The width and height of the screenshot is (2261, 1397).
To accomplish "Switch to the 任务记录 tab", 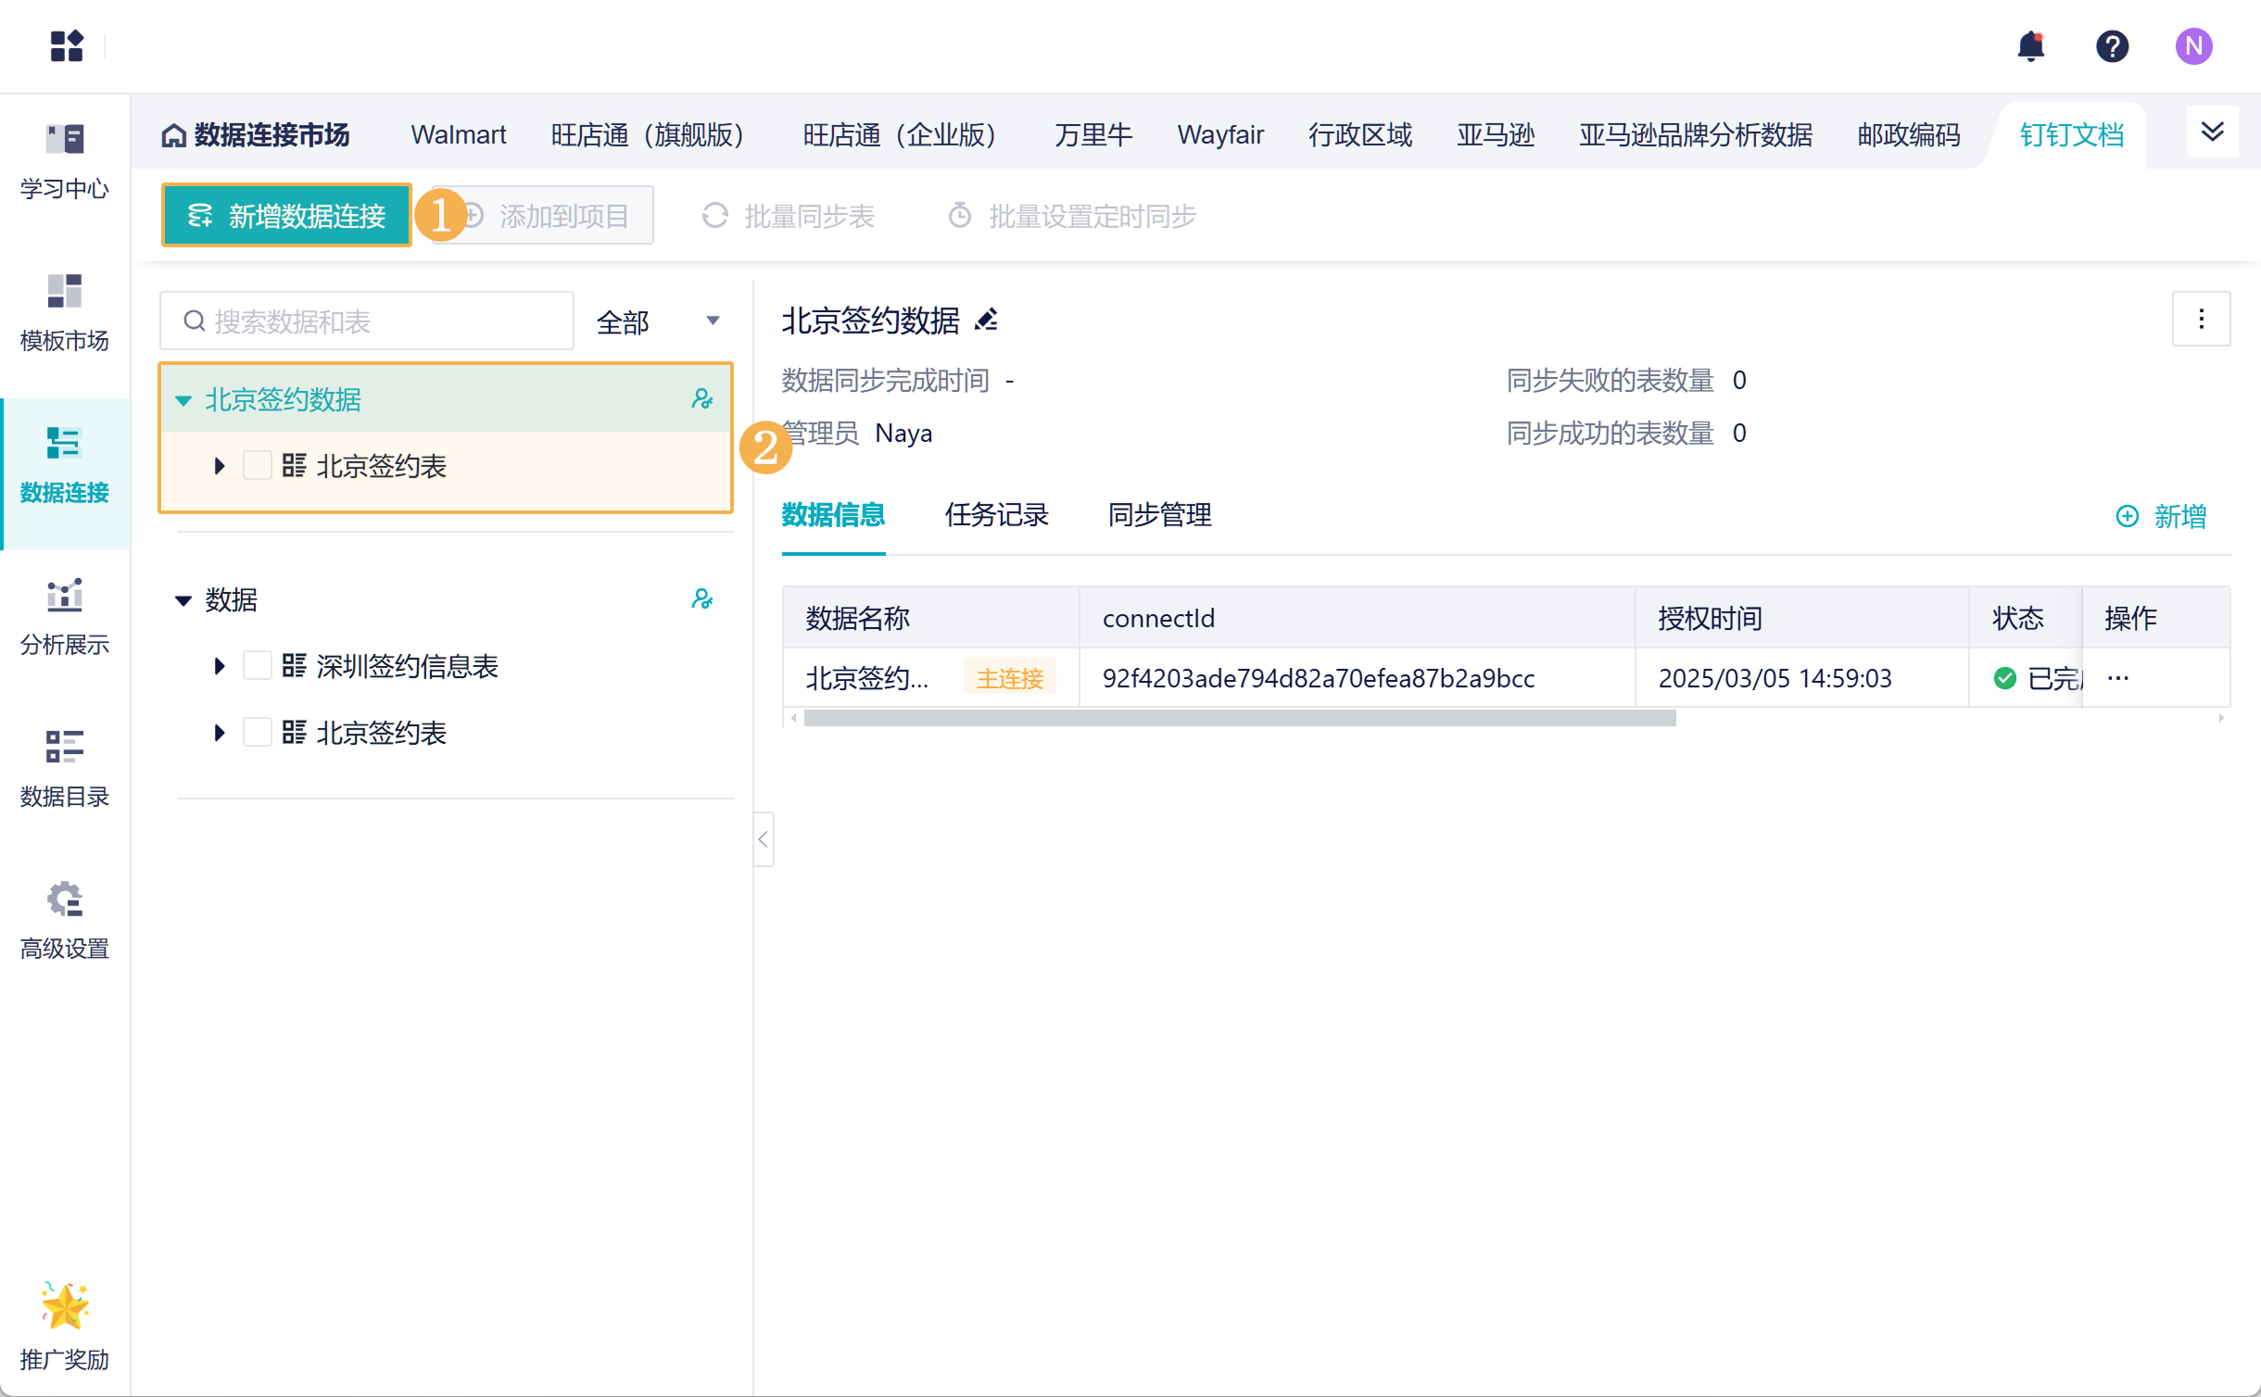I will pyautogui.click(x=996, y=515).
